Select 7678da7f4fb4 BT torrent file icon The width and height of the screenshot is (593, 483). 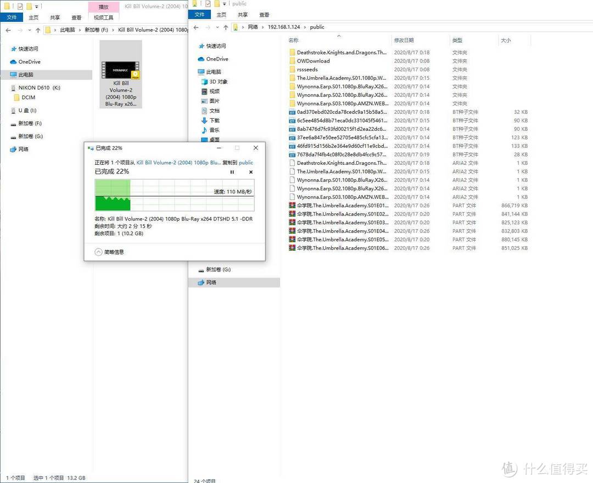pyautogui.click(x=292, y=155)
